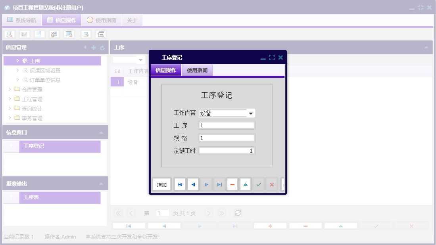436x245 pixels.
Task: Click the document icon in the main toolbar
Action: coord(39,34)
